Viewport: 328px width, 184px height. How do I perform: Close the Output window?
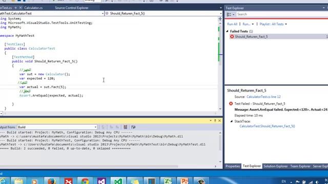click(x=220, y=121)
